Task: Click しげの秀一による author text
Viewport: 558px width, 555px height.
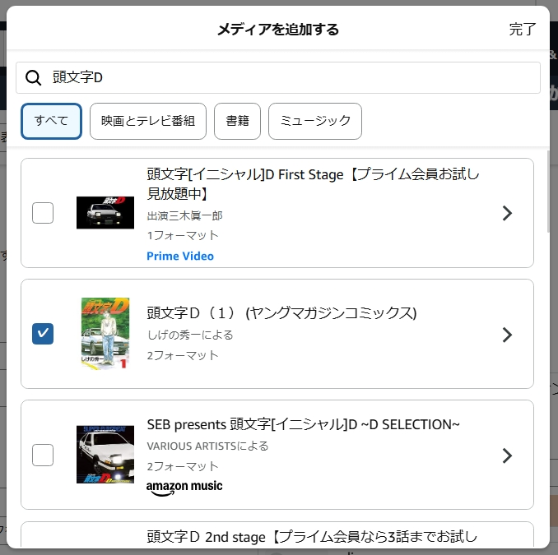Action: [x=190, y=335]
